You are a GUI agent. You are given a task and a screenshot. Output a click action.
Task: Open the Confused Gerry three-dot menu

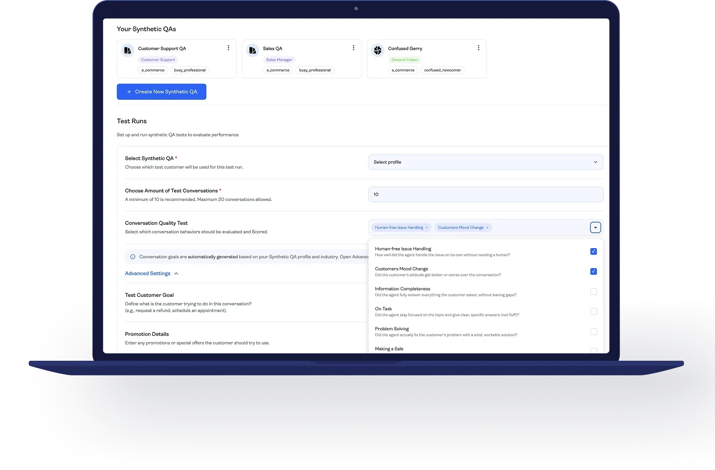tap(478, 48)
